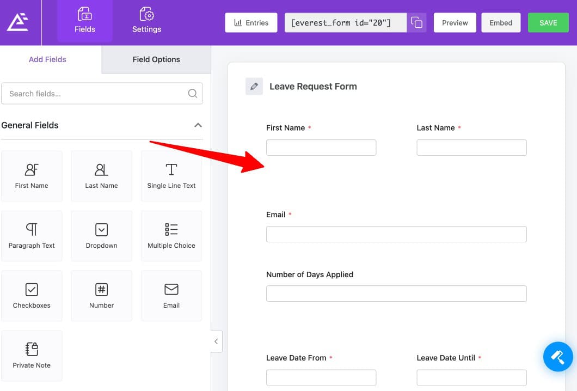Viewport: 577px width, 391px height.
Task: Collapse the General Fields section
Action: (198, 125)
